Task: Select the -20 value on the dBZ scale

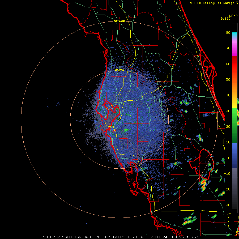Action: (x=227, y=189)
